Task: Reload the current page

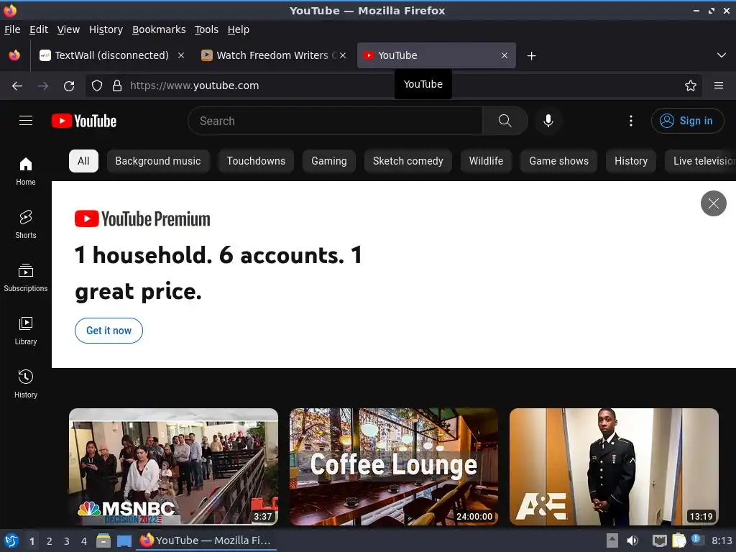Action: click(69, 86)
